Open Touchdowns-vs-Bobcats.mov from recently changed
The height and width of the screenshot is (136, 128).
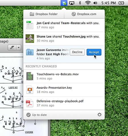[64, 76]
